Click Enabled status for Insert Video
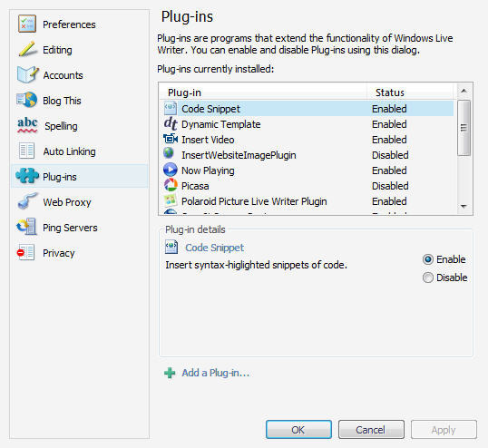 [389, 140]
